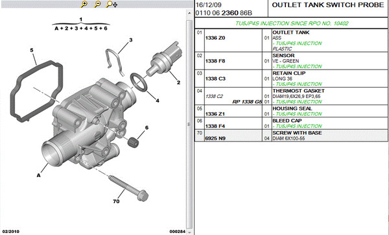The image size is (389, 235).
Task: Click callout number 4 for the gasket ring
Action: click(158, 101)
